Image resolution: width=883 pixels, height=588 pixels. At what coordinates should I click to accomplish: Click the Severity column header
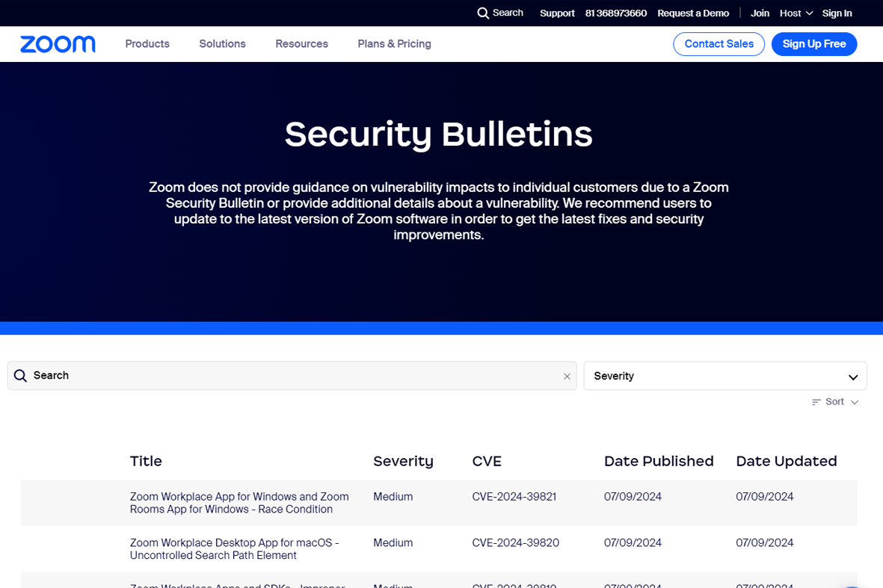[403, 462]
